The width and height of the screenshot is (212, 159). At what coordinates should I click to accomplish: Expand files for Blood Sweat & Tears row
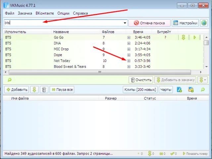129,67
